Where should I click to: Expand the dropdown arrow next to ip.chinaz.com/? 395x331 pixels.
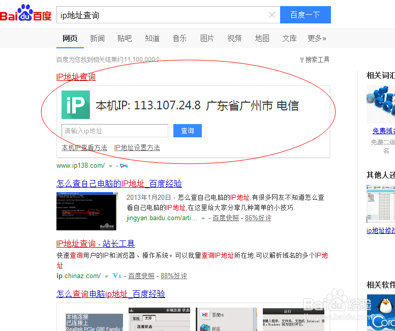coord(107,276)
